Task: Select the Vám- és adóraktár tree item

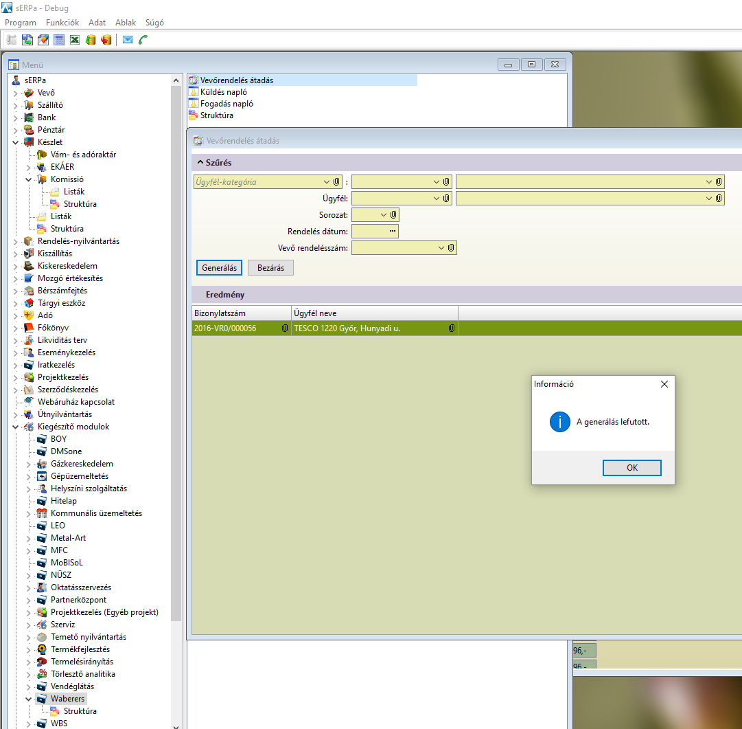Action: point(83,155)
